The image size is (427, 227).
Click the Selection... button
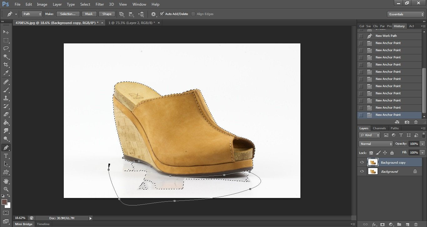tap(68, 14)
